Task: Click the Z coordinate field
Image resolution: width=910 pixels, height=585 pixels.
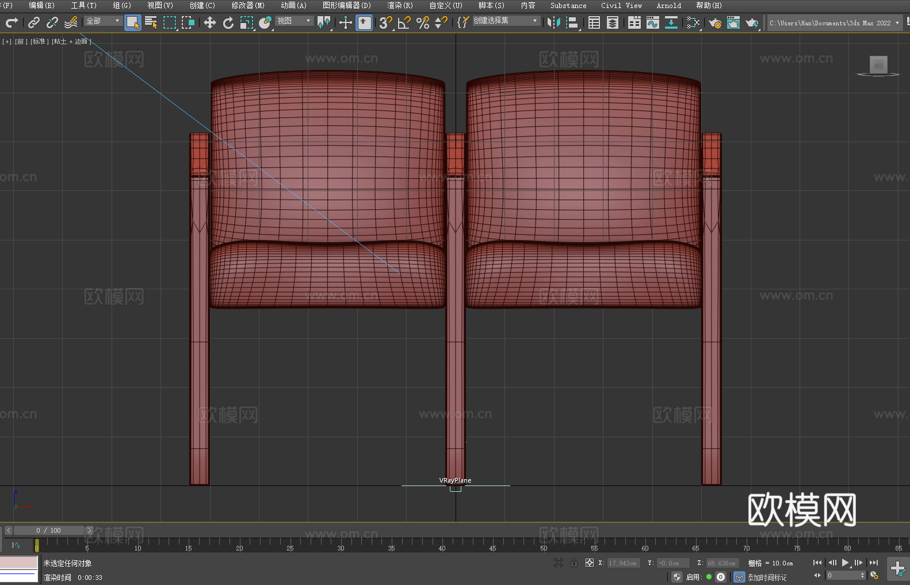Action: point(722,563)
